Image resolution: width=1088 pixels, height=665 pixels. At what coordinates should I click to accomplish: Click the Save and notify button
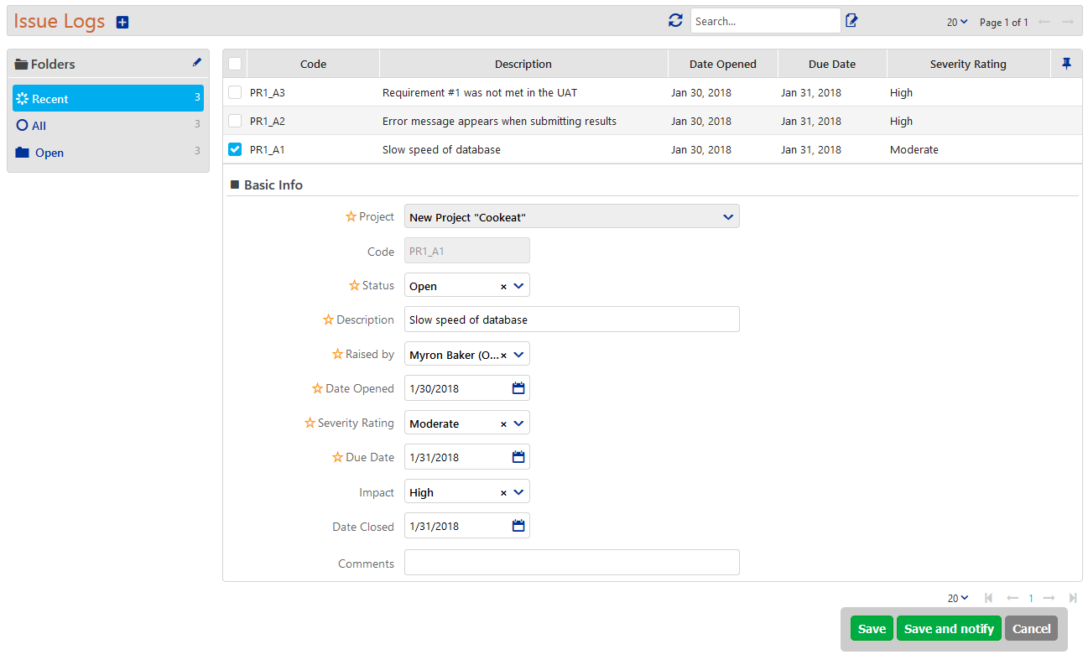click(x=949, y=629)
